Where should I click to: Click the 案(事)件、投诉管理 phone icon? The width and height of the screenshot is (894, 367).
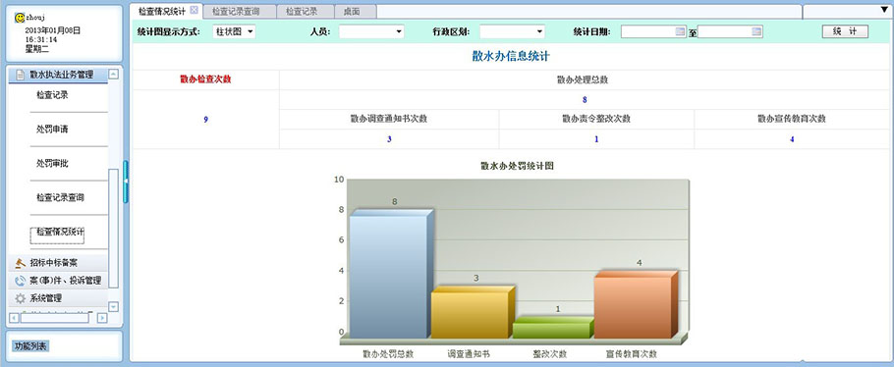pyautogui.click(x=20, y=281)
